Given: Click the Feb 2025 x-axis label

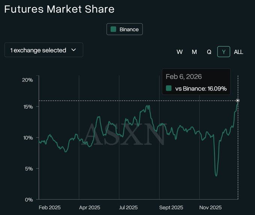Looking at the screenshot, I should (x=49, y=208).
